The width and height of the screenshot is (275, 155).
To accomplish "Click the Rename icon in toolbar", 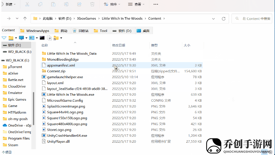I will [66, 4].
